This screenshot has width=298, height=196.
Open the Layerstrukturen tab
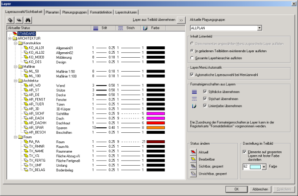point(126,12)
